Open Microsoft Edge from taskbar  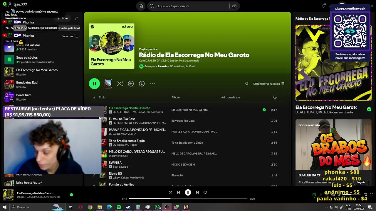click(109, 207)
